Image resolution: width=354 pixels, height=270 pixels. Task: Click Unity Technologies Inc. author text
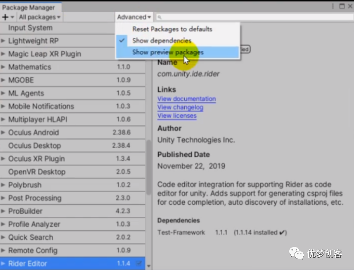196,140
